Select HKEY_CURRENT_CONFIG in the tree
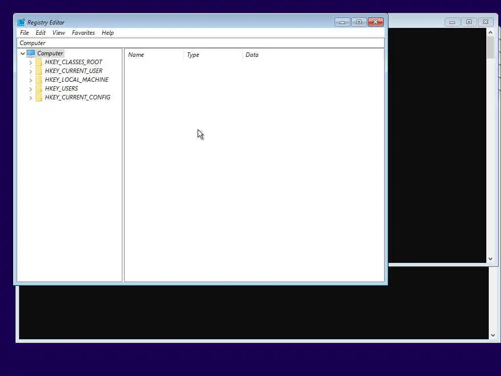Image resolution: width=501 pixels, height=376 pixels. tap(78, 97)
